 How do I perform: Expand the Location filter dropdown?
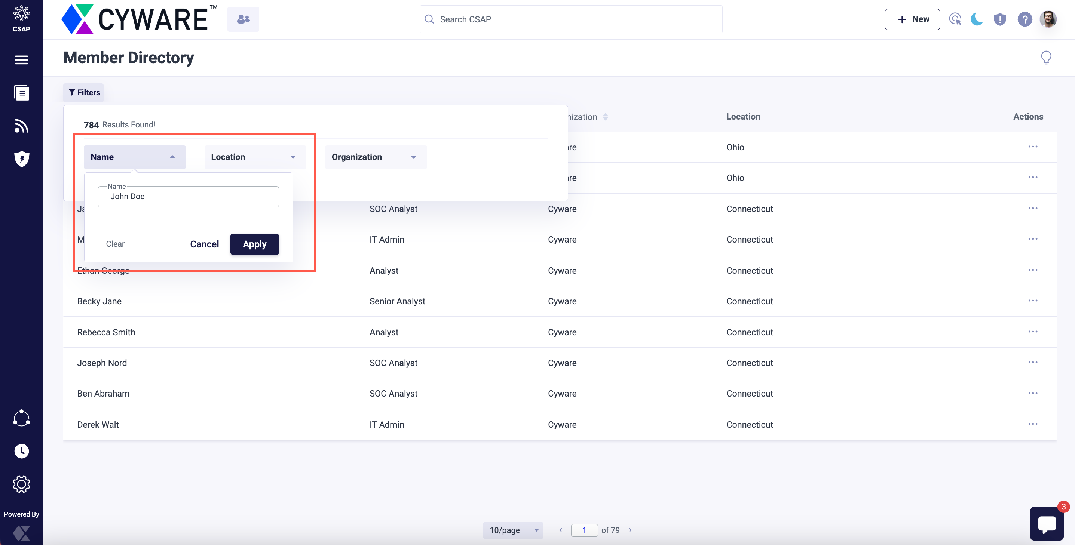pos(255,157)
